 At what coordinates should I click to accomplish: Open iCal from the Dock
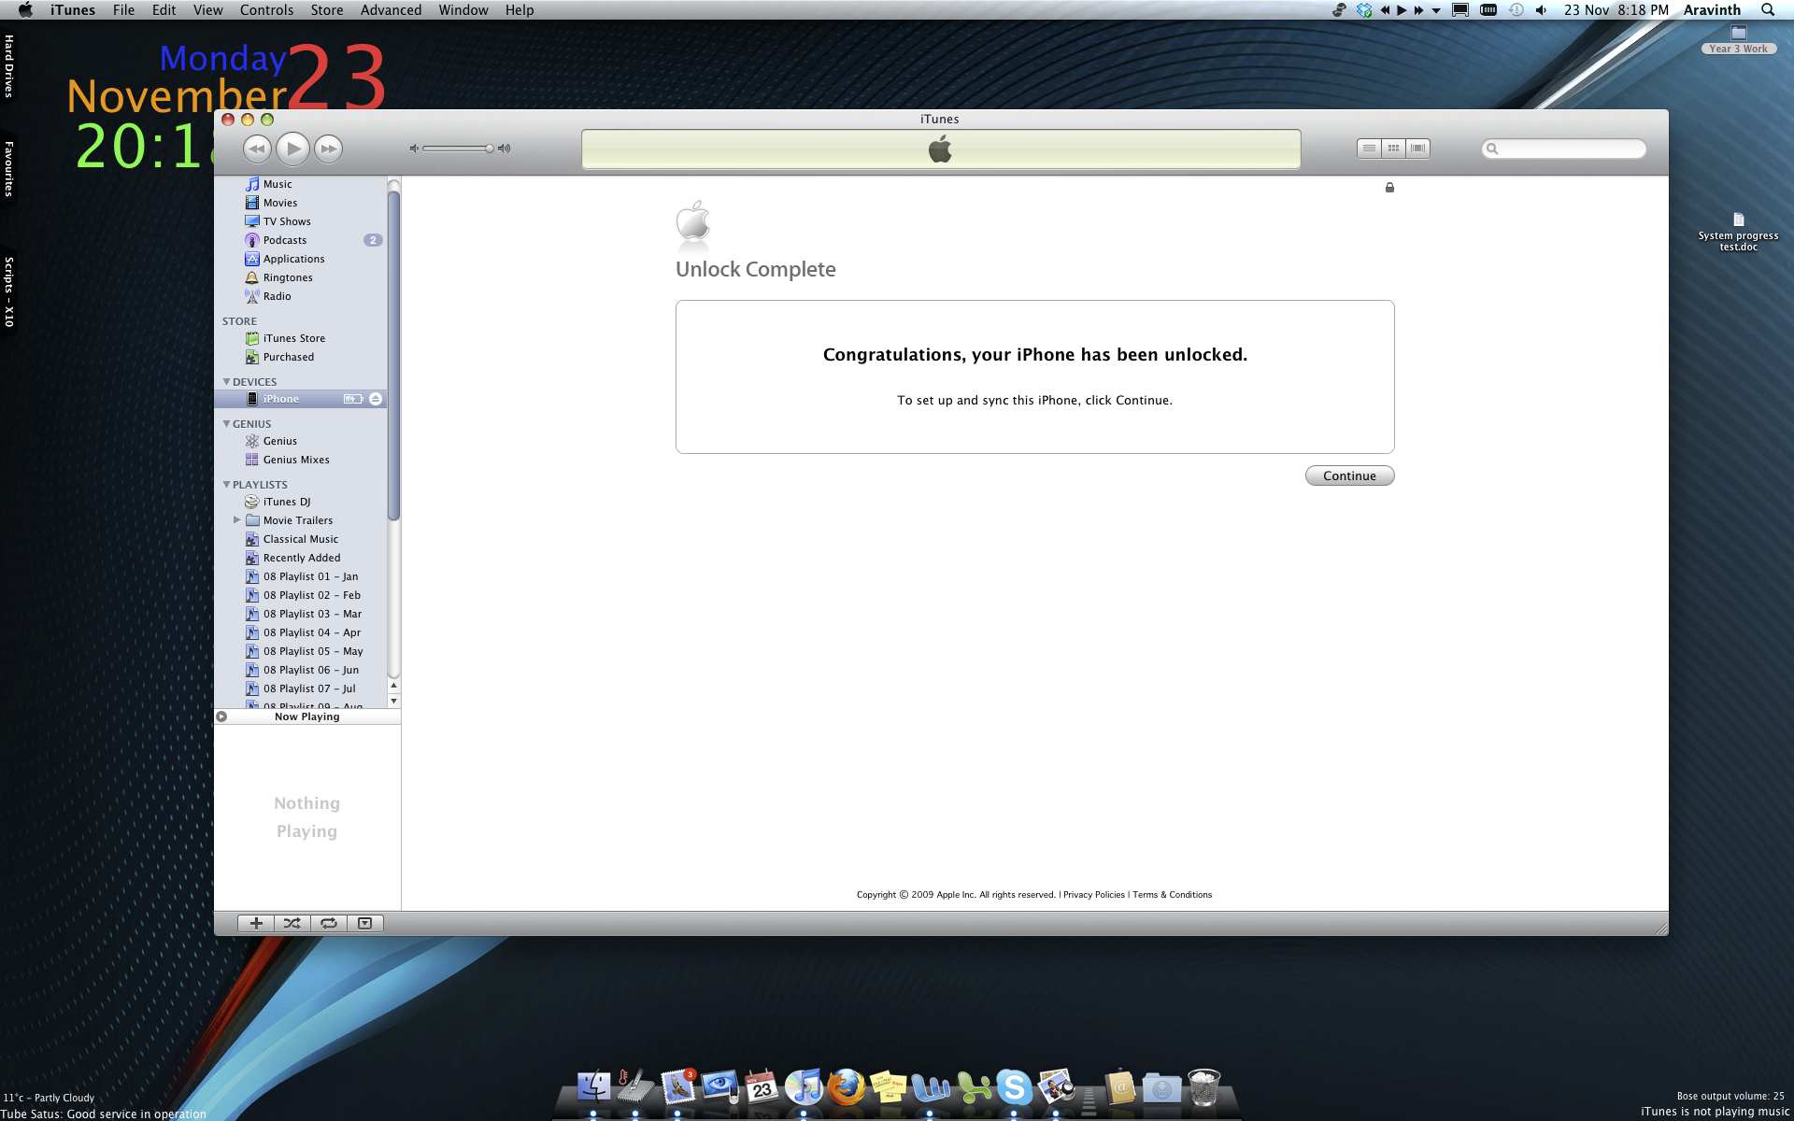[762, 1086]
